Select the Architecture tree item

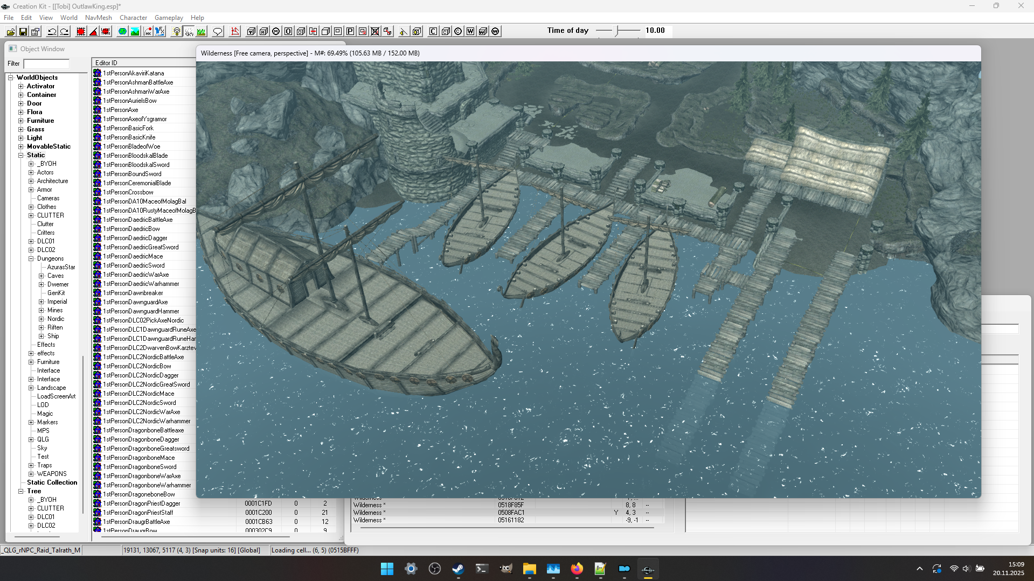click(52, 181)
